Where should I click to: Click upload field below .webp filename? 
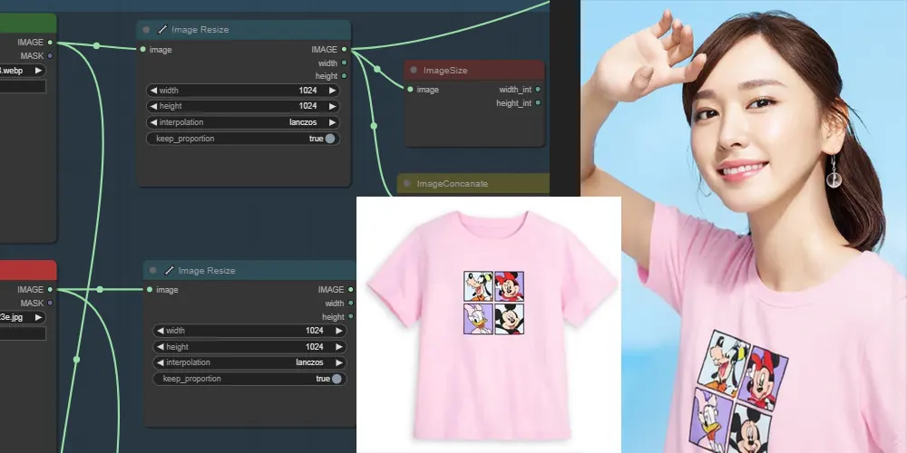tap(23, 87)
